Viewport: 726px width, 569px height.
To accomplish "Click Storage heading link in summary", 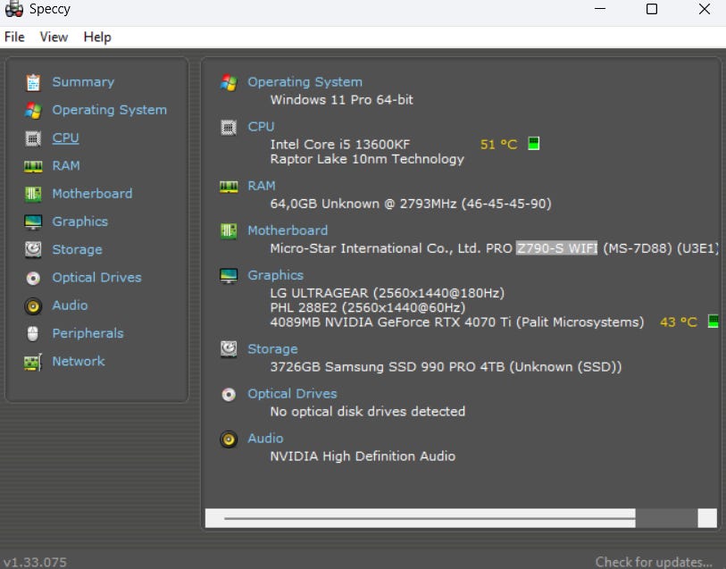I will (272, 349).
